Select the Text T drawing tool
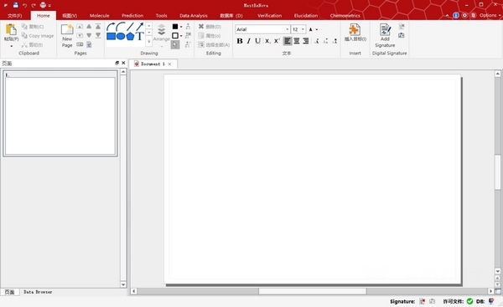This screenshot has height=307, width=503. (139, 36)
